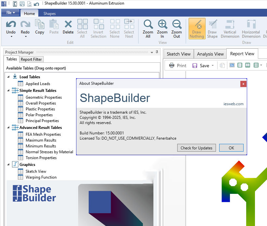Open the Redo history dropdown arrow

click(26, 37)
